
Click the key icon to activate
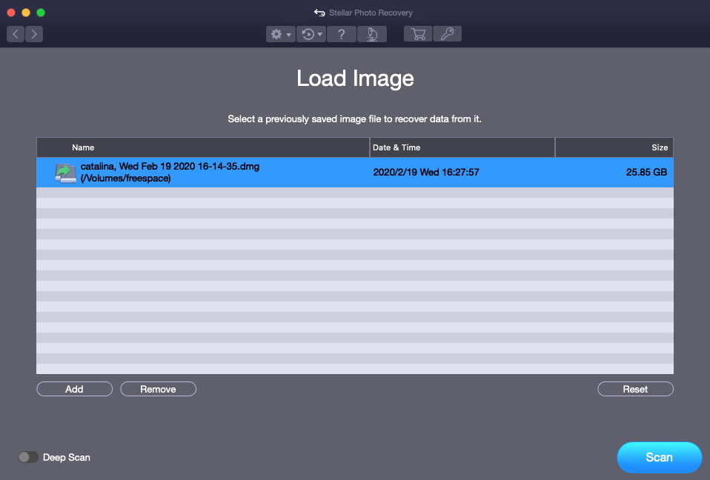(448, 34)
